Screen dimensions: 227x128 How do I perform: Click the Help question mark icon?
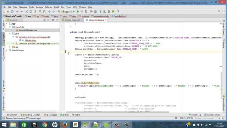tap(118, 11)
